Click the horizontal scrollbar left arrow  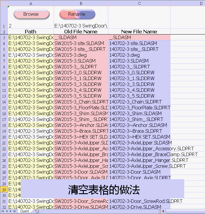click(163, 211)
